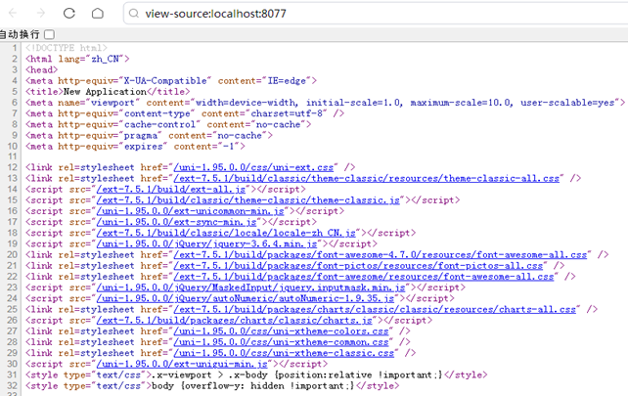Click the DOCTYPE html line
Image resolution: width=628 pixels, height=396 pixels.
(x=67, y=48)
